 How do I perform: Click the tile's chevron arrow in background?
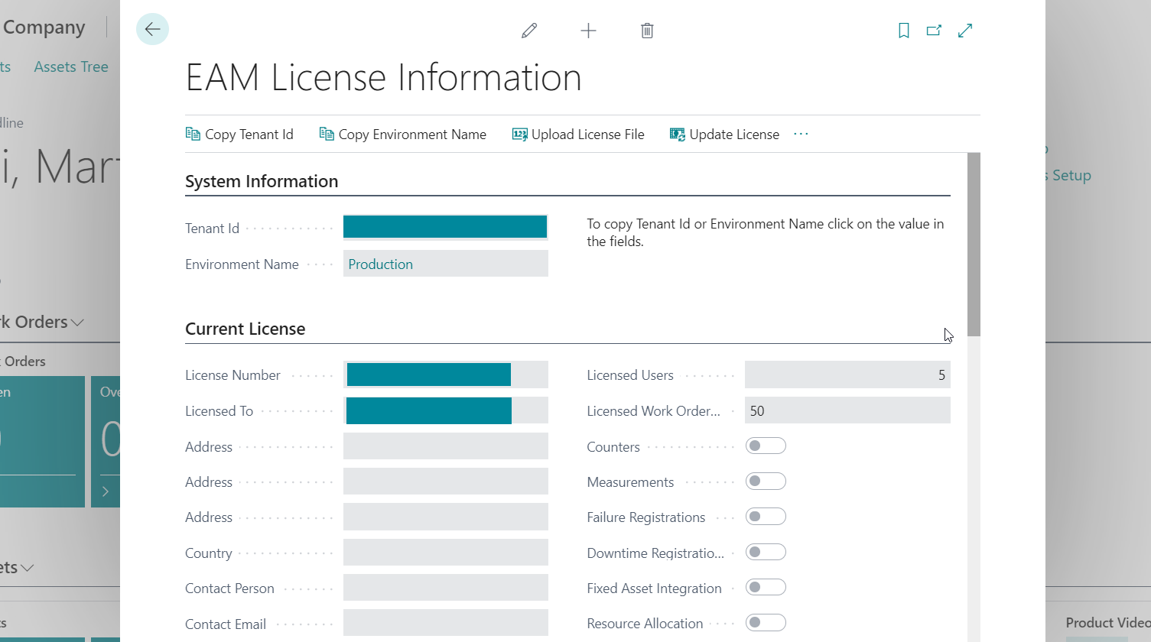(x=106, y=491)
